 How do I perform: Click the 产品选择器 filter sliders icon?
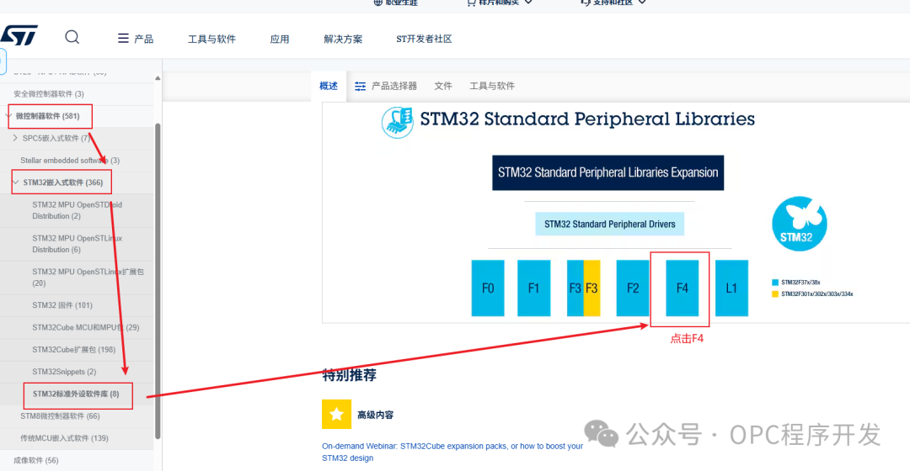pyautogui.click(x=361, y=87)
